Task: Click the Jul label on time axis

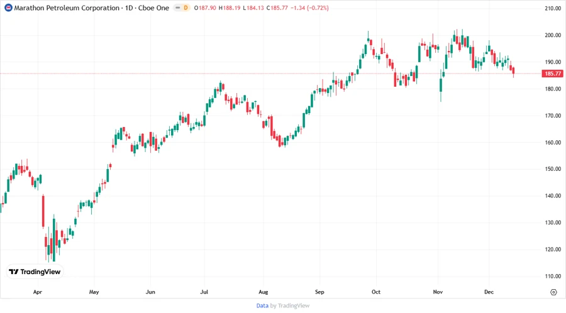Action: 204,292
